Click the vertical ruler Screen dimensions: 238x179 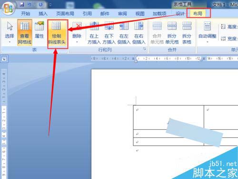click(4, 124)
